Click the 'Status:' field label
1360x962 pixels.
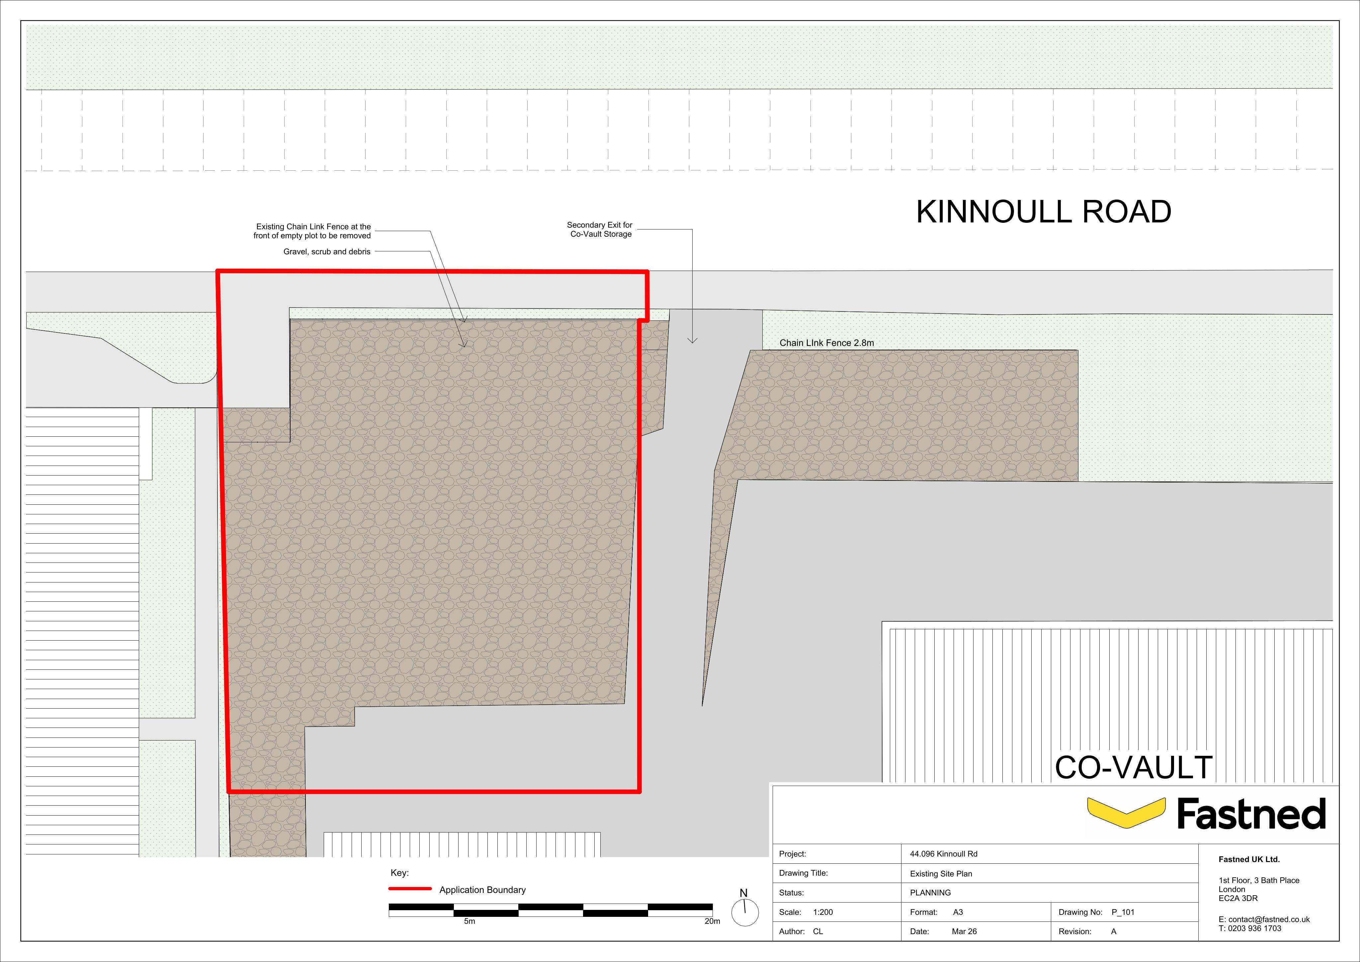pos(791,893)
